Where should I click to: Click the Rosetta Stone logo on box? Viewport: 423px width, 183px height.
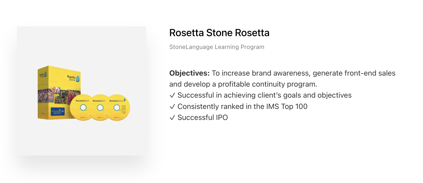[x=73, y=78]
